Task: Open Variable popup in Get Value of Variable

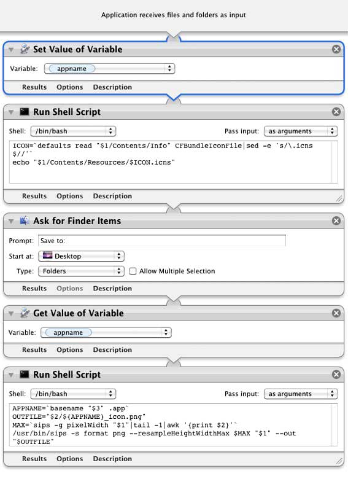Action: [106, 332]
